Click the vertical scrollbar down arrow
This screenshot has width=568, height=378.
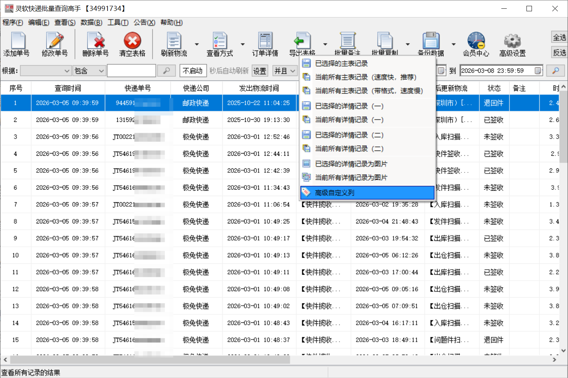coord(564,351)
